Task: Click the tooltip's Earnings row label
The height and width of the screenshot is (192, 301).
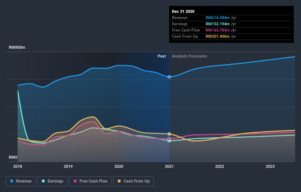Action: 180,24
